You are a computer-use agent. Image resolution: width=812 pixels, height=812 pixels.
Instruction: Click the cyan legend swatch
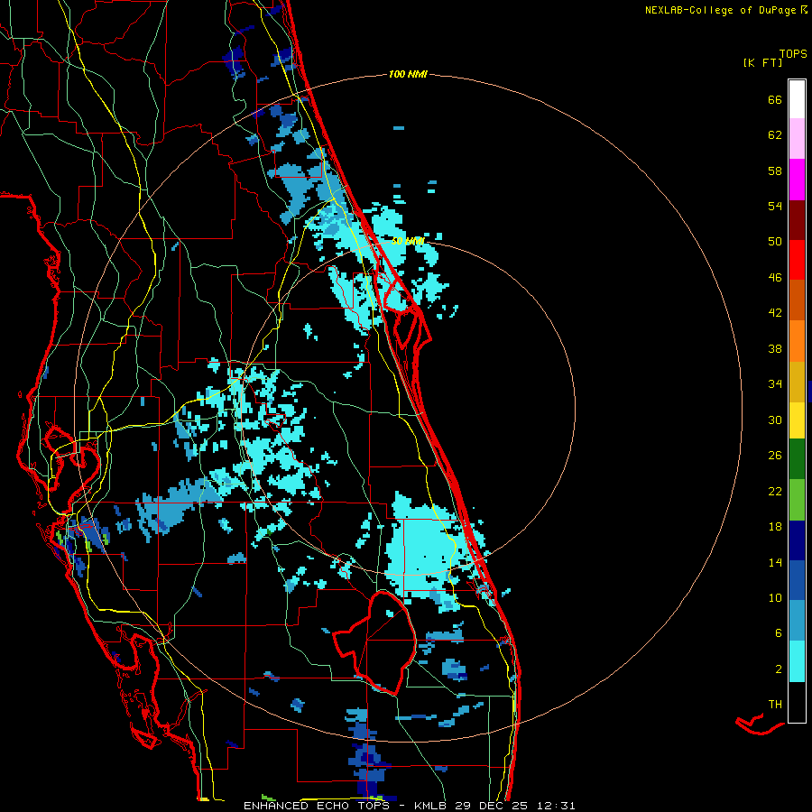pyautogui.click(x=797, y=661)
